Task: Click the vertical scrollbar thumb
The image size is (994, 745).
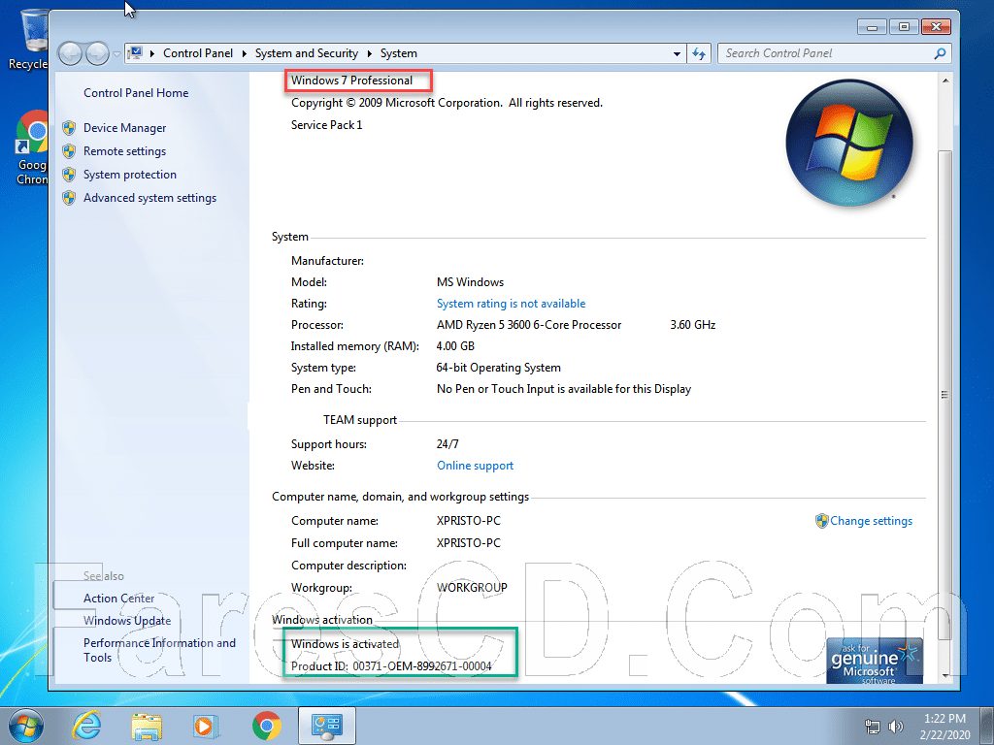Action: (945, 395)
